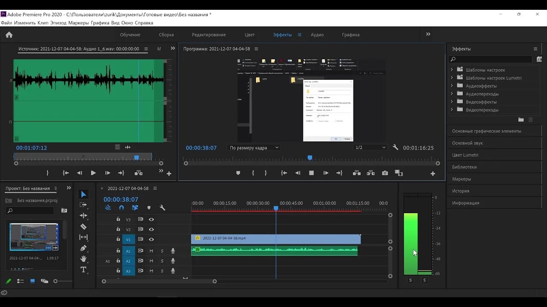The height and width of the screenshot is (307, 547).
Task: Select the Pen tool
Action: pos(83,248)
